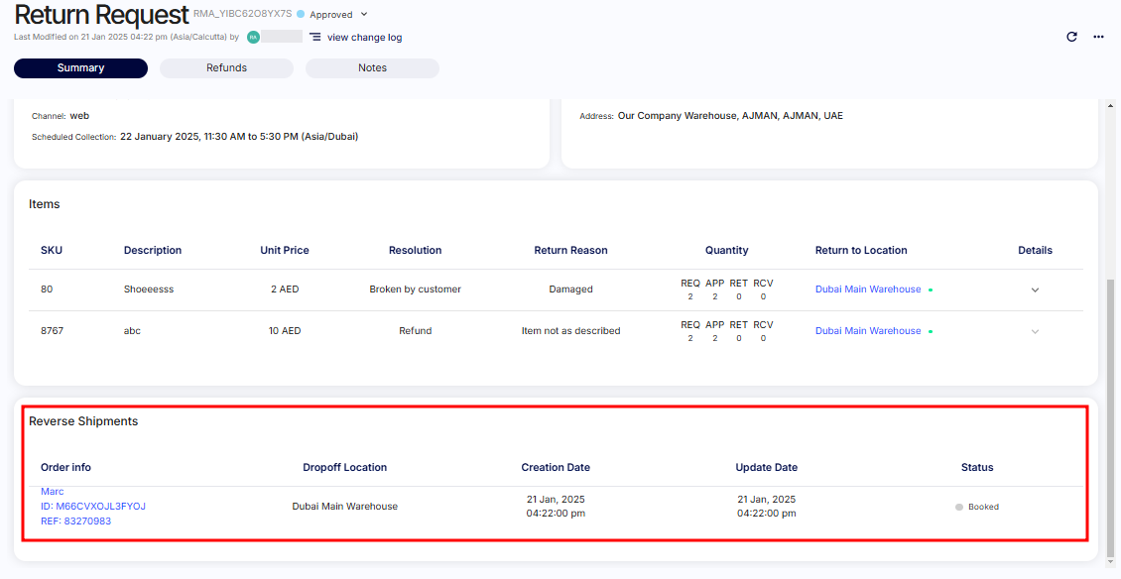Screen dimensions: 1121x579
Task: Click the Damaged return reason cell
Action: point(570,289)
